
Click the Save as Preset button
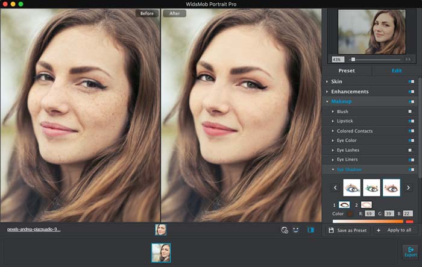[x=347, y=230]
